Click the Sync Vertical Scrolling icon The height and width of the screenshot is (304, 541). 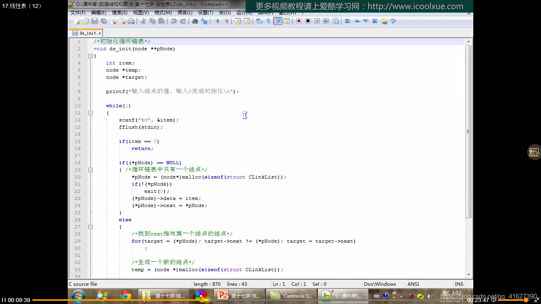238,21
